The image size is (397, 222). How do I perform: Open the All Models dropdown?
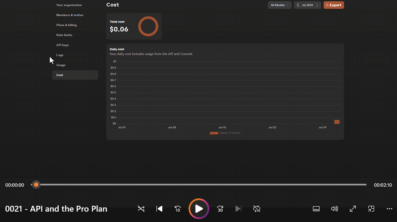pyautogui.click(x=280, y=5)
